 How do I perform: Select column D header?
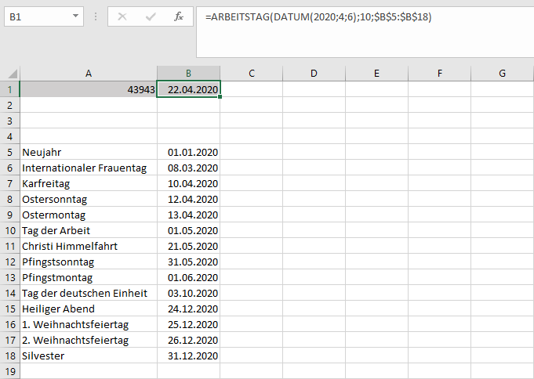(x=314, y=73)
